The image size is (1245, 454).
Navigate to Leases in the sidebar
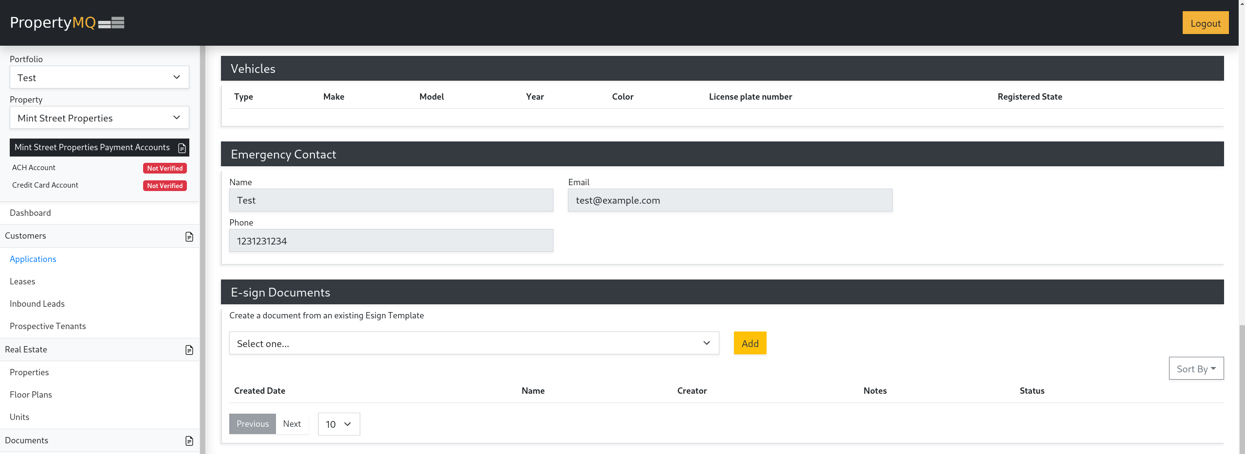click(x=22, y=281)
